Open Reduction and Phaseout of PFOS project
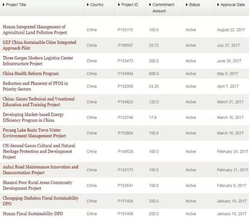The image size is (249, 218). [x=35, y=86]
